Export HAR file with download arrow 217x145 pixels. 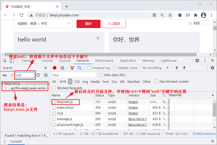click(184, 68)
